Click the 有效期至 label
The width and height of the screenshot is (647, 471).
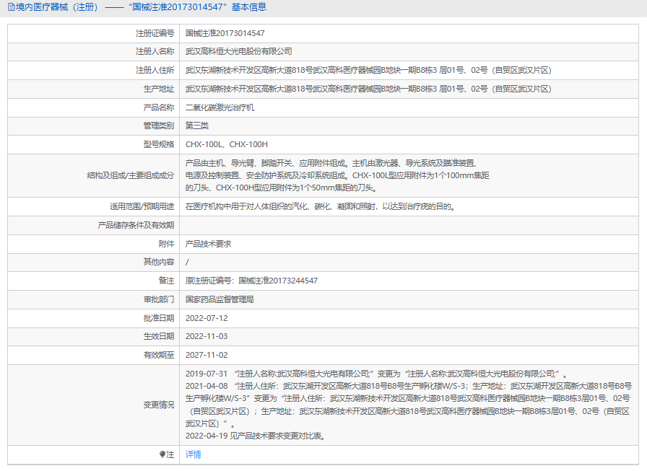click(159, 355)
